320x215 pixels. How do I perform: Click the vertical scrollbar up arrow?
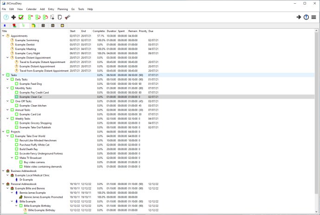pyautogui.click(x=316, y=31)
